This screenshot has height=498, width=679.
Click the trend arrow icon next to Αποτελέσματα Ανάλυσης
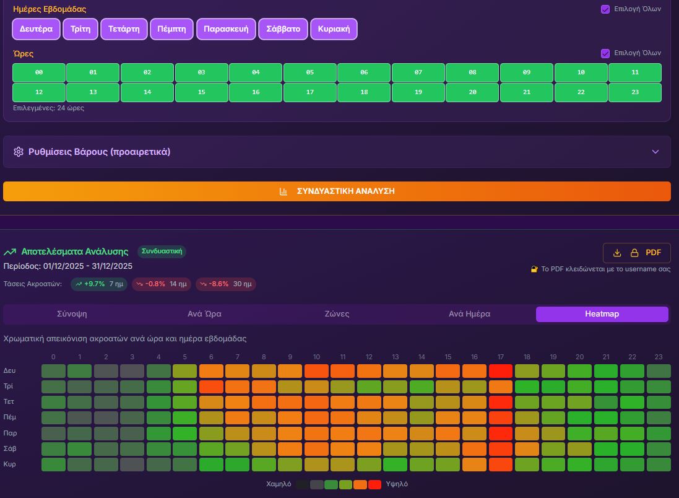click(10, 252)
